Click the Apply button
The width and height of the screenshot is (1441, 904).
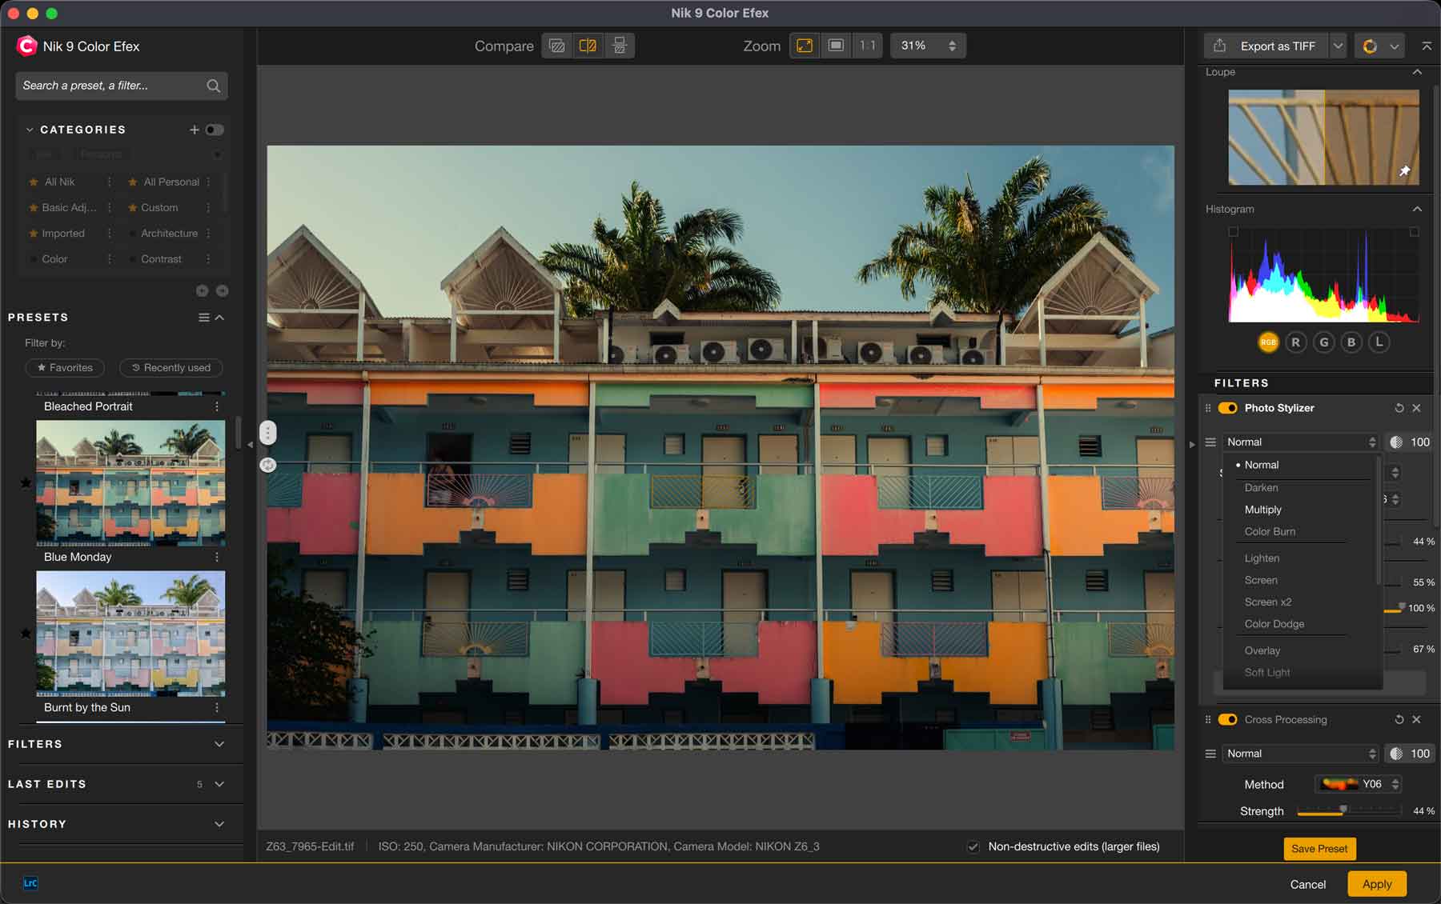pyautogui.click(x=1376, y=884)
